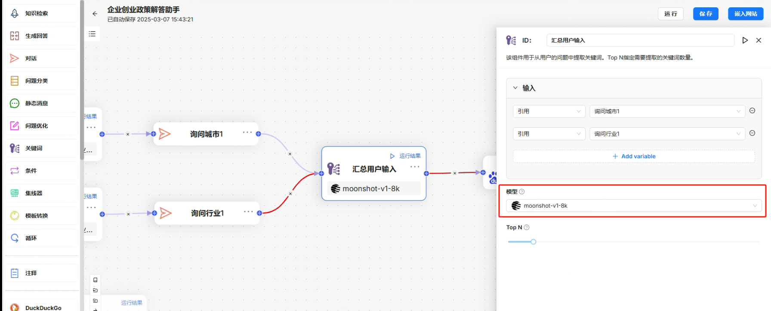
Task: Remove the 询问城市1 input variable
Action: click(752, 111)
